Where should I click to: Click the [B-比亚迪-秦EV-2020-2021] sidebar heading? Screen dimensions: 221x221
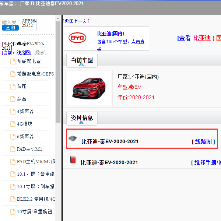[23, 46]
